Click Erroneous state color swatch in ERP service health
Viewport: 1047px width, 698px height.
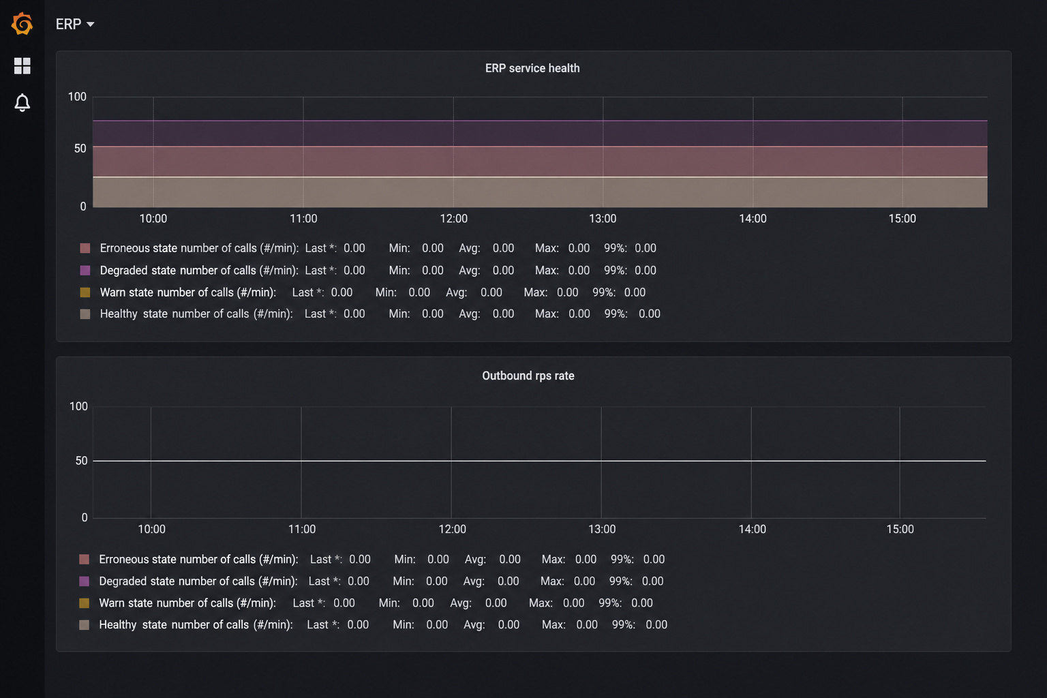[x=85, y=248]
